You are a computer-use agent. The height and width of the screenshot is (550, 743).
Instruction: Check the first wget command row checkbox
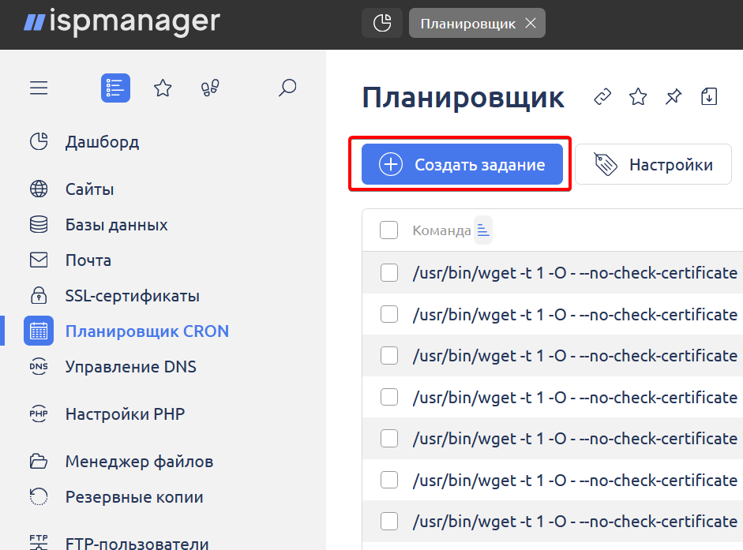388,273
